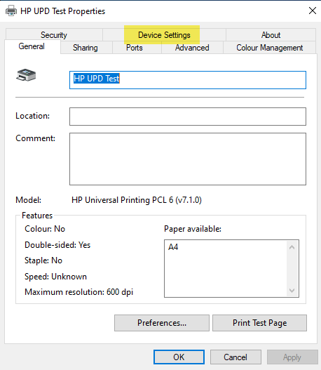Image resolution: width=321 pixels, height=370 pixels.
Task: Click the Apply button
Action: pos(292,357)
